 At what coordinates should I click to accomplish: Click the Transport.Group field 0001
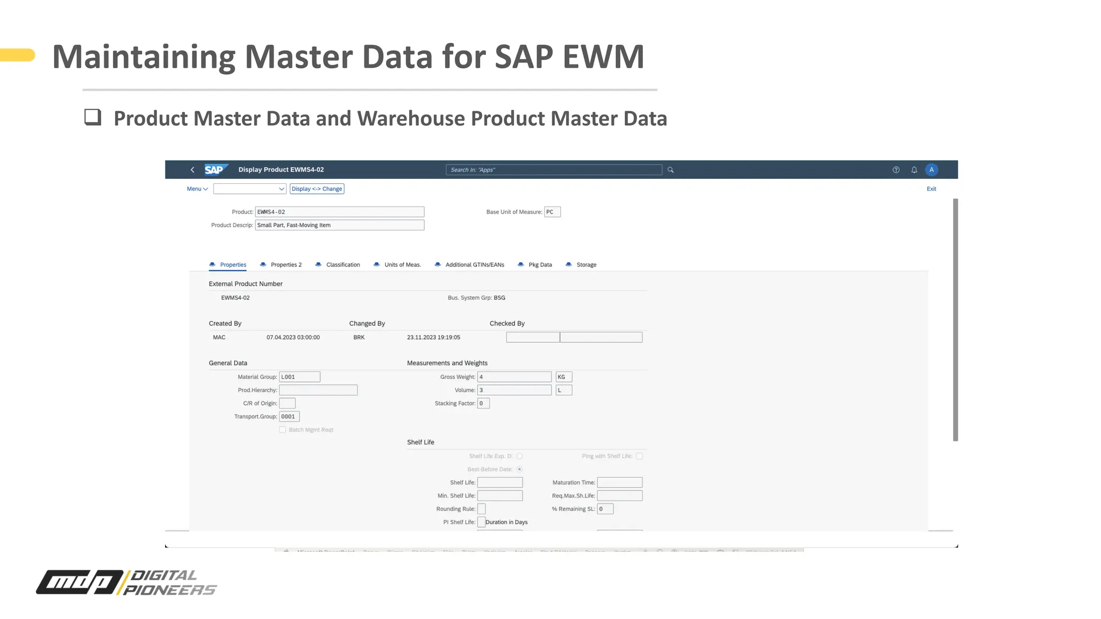pos(289,417)
